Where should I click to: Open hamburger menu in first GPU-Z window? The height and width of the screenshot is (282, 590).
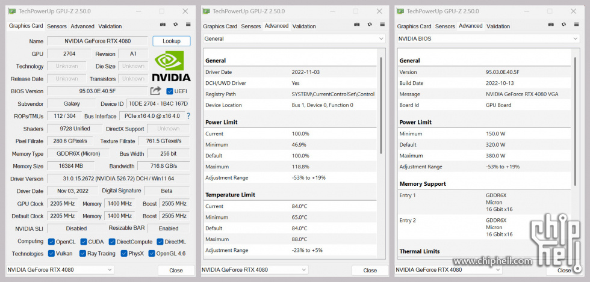(x=188, y=25)
